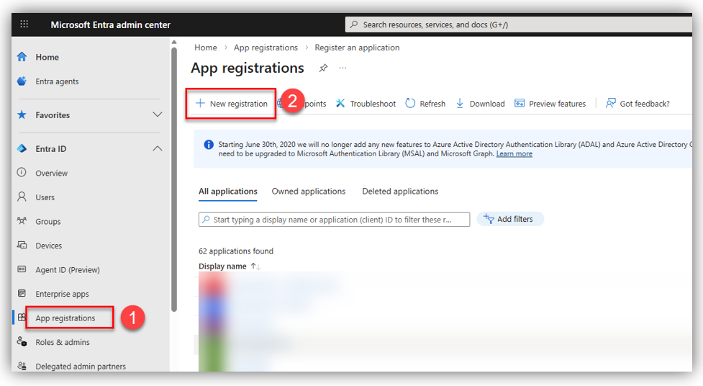Open Home in the left navigation

point(47,57)
